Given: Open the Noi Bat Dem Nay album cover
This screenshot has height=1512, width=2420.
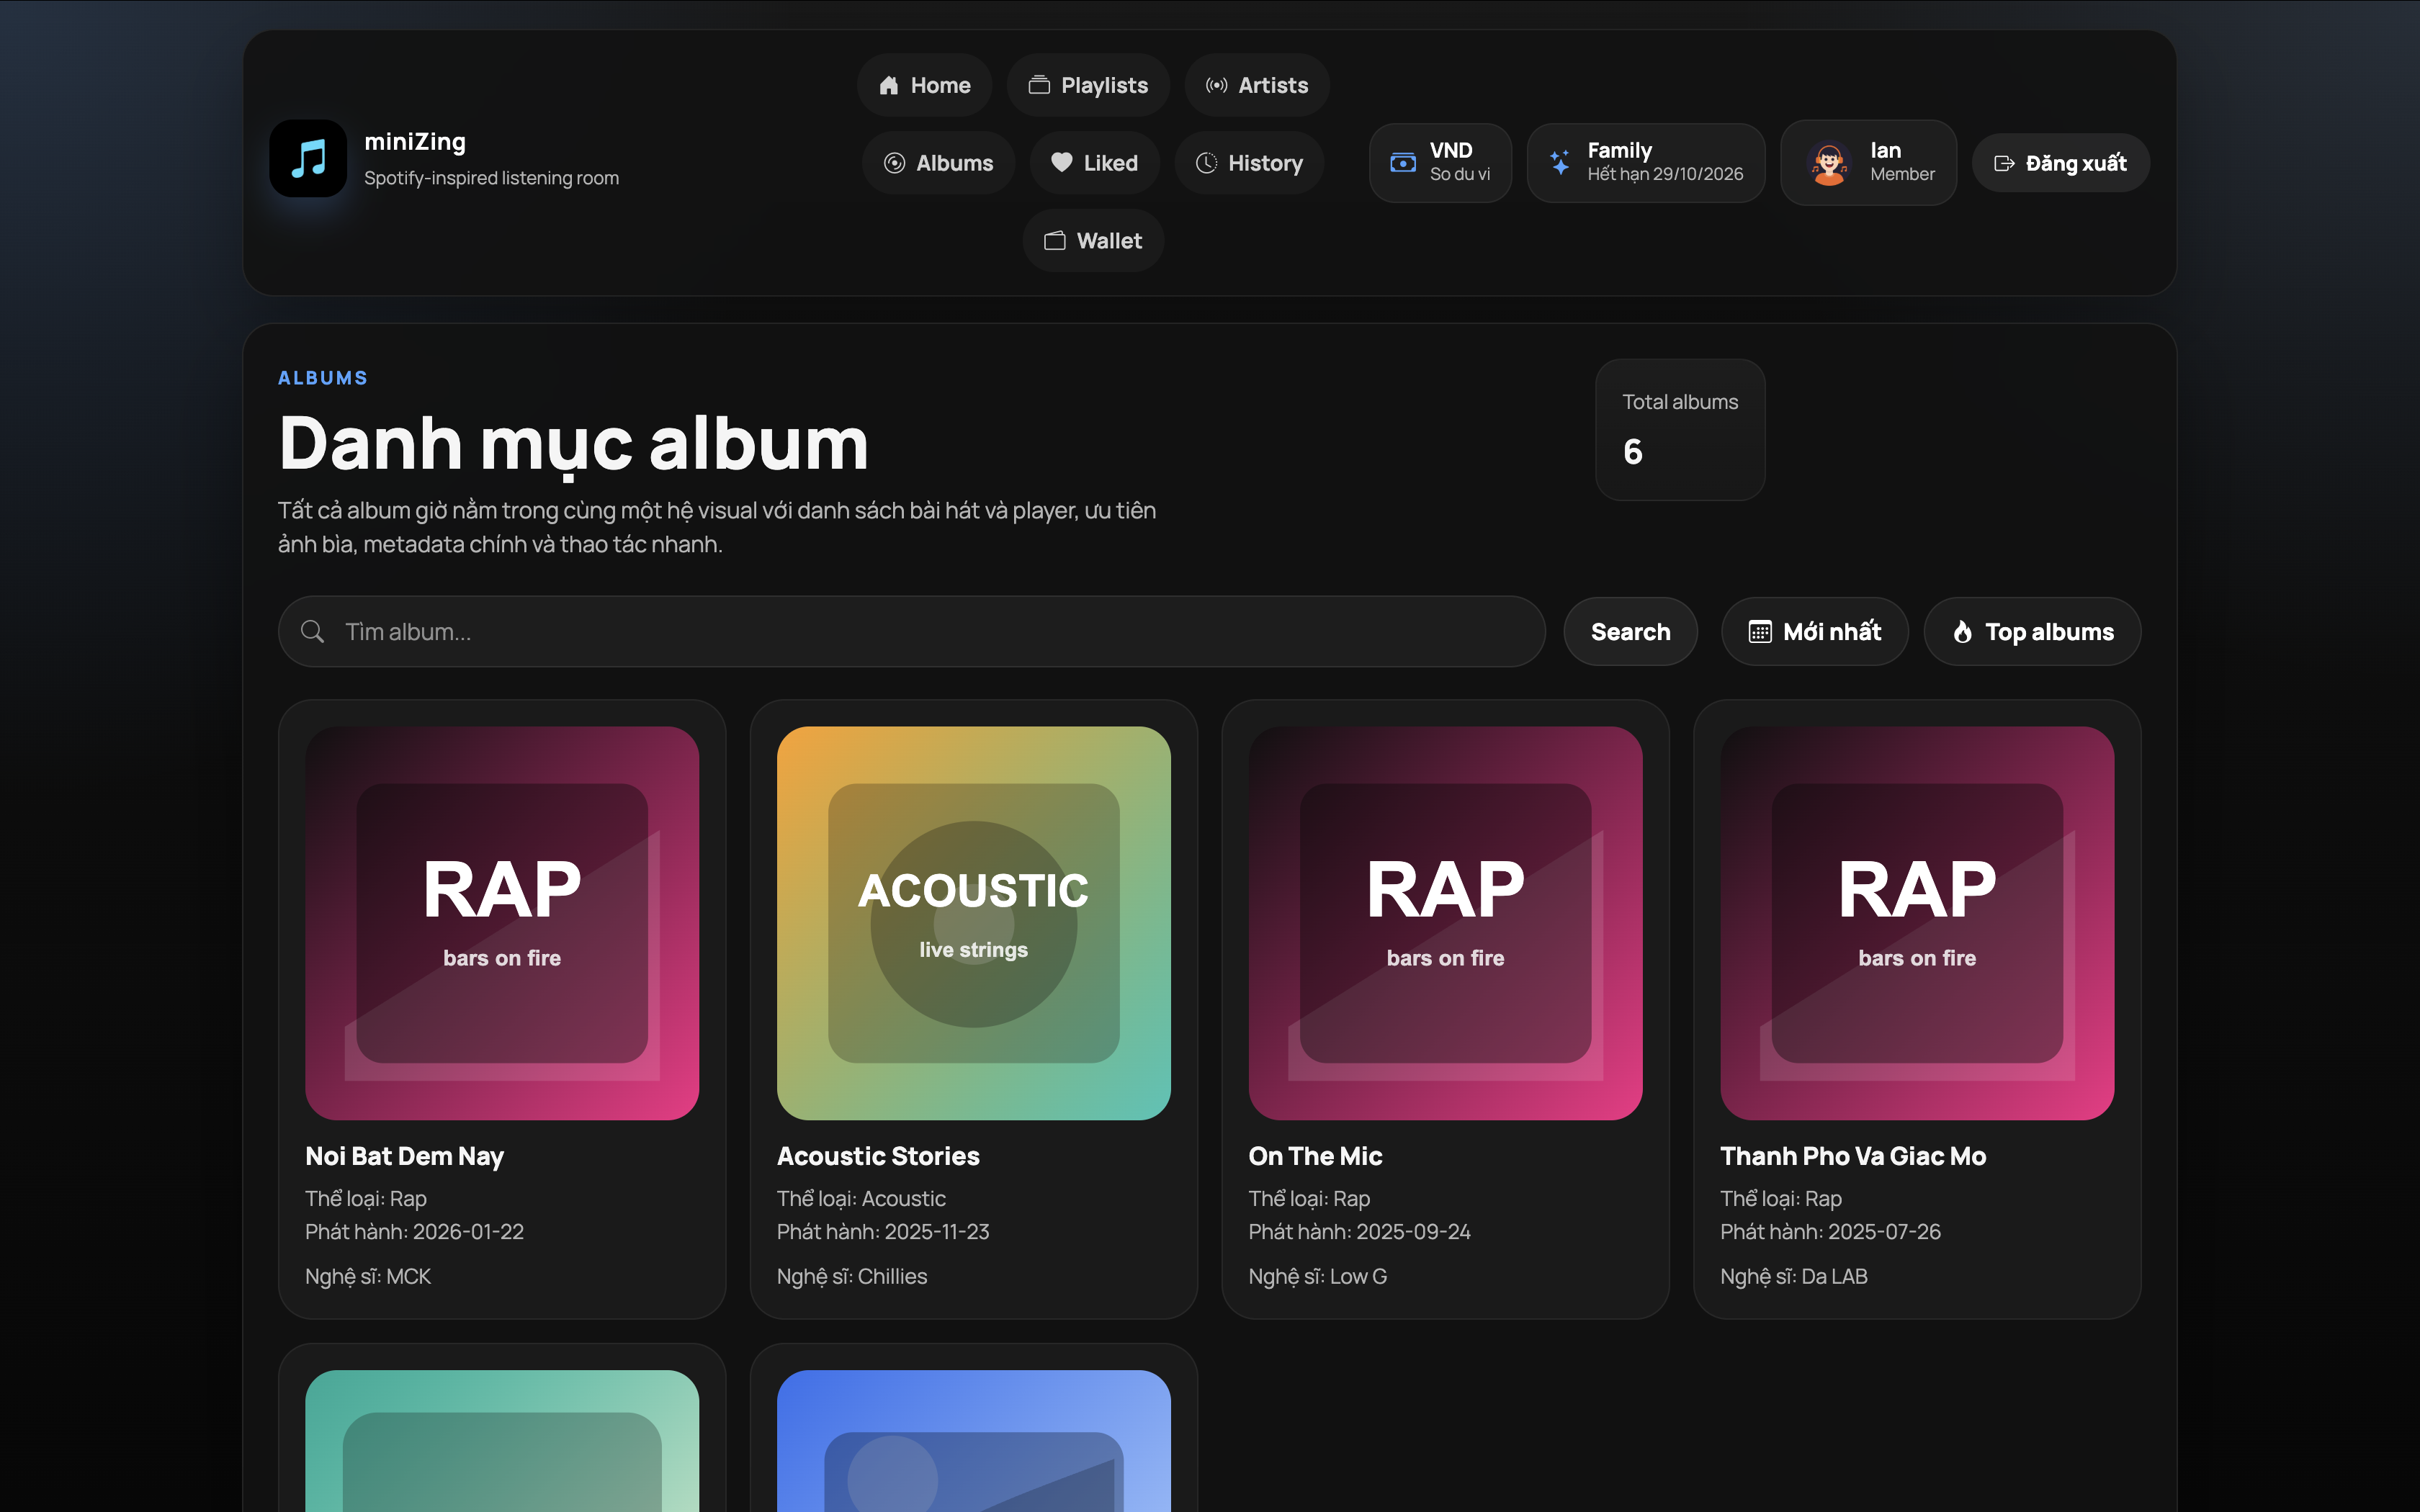Looking at the screenshot, I should point(502,923).
